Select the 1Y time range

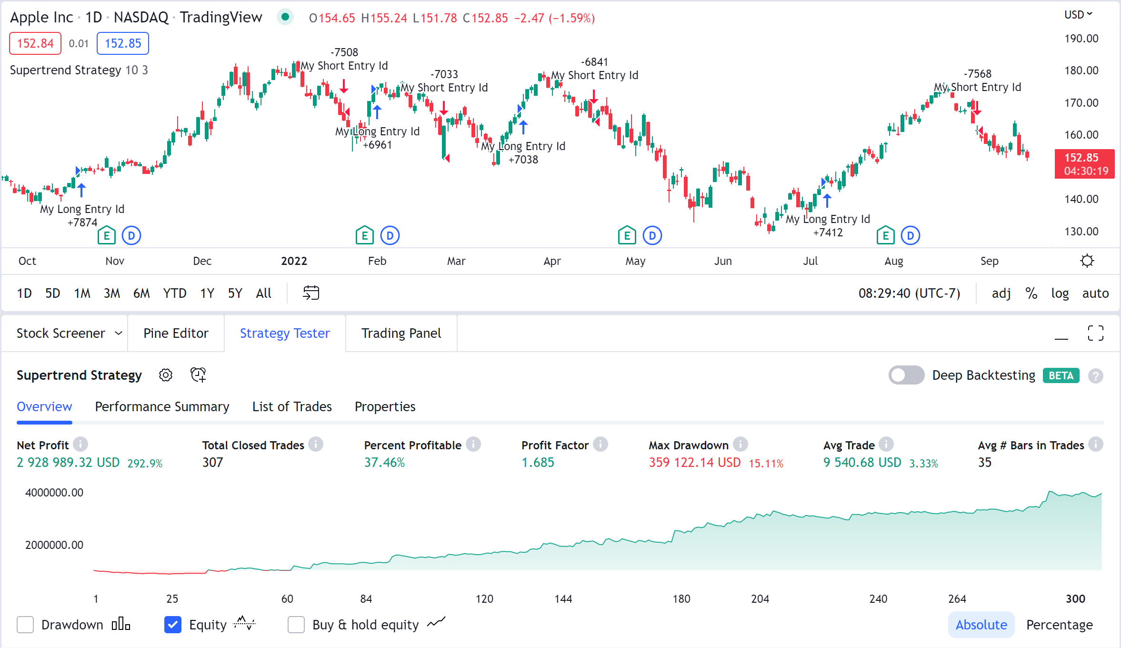click(x=207, y=293)
